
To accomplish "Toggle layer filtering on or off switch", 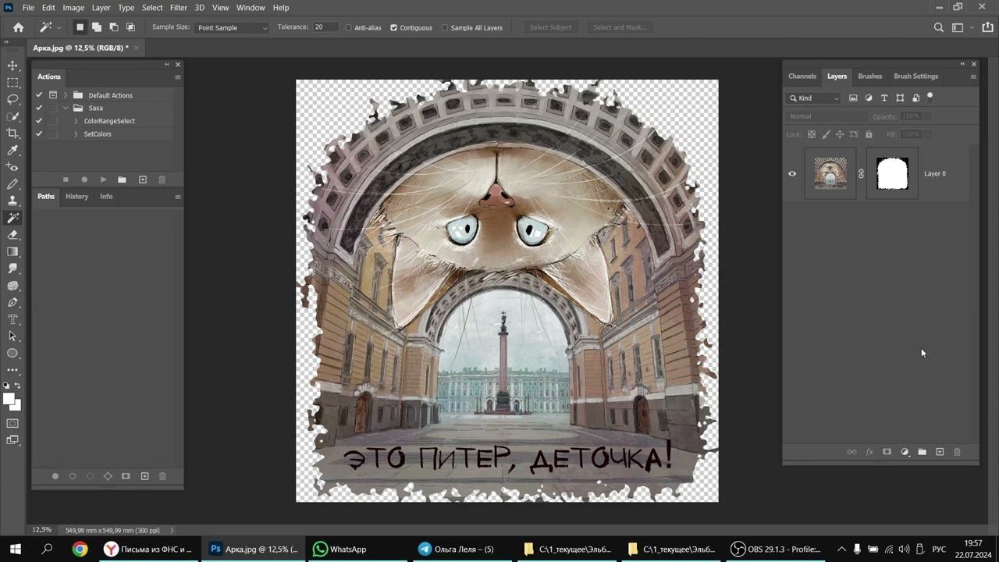I will click(930, 98).
